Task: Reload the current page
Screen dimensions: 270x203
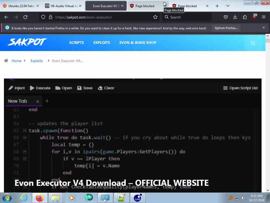Action: coord(25,17)
